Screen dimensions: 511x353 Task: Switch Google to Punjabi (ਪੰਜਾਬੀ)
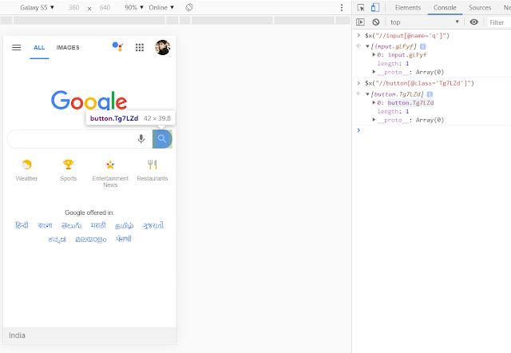pyautogui.click(x=124, y=239)
